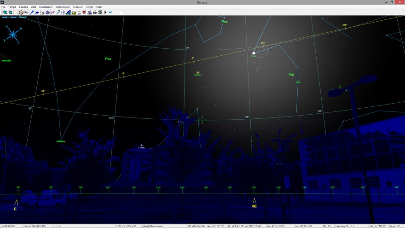Click the zoom out magnifier toolbar icon

10,12
